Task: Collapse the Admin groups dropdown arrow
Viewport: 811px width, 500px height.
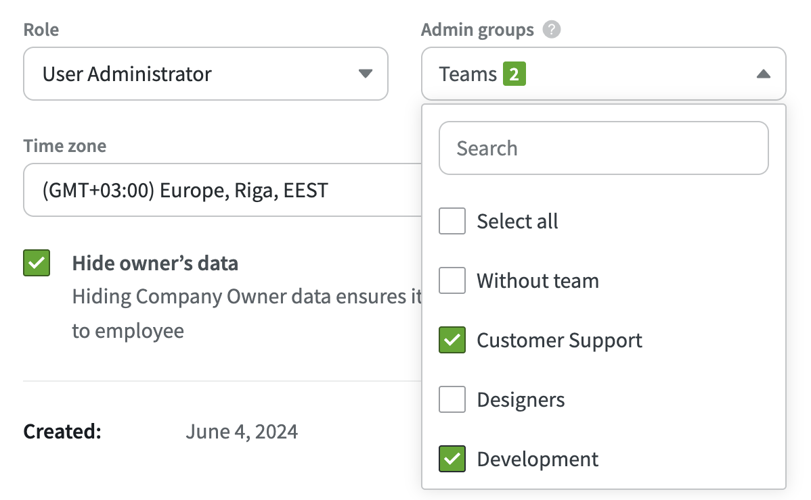Action: point(763,74)
